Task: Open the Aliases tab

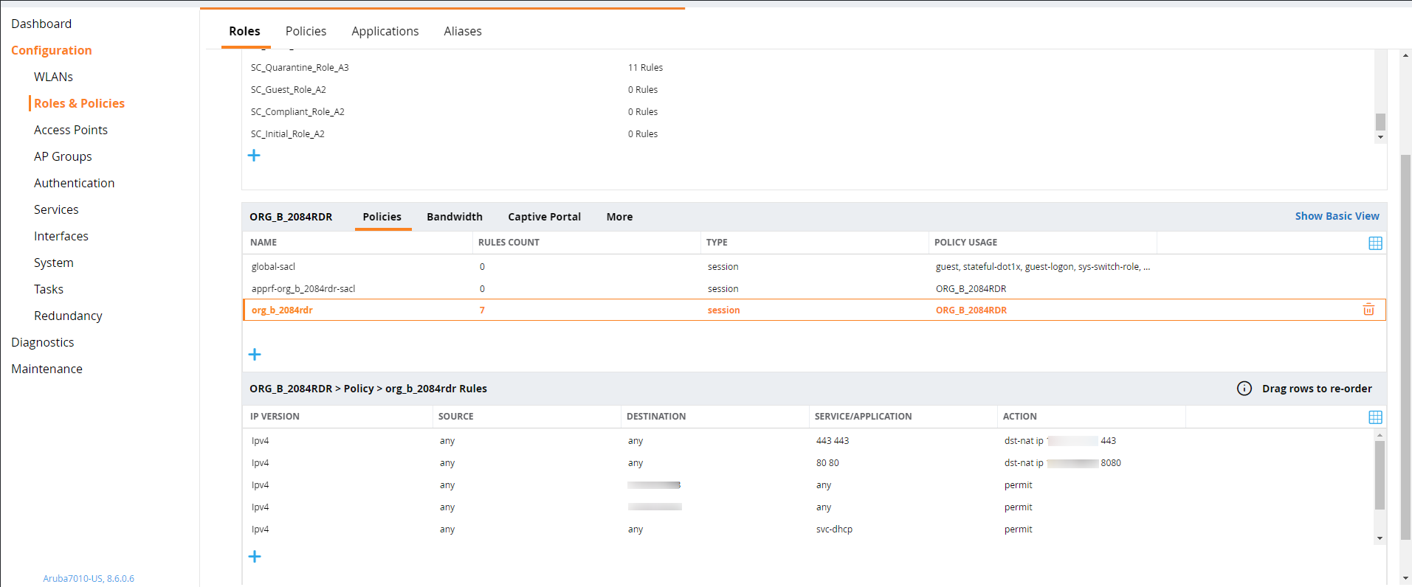Action: point(462,31)
